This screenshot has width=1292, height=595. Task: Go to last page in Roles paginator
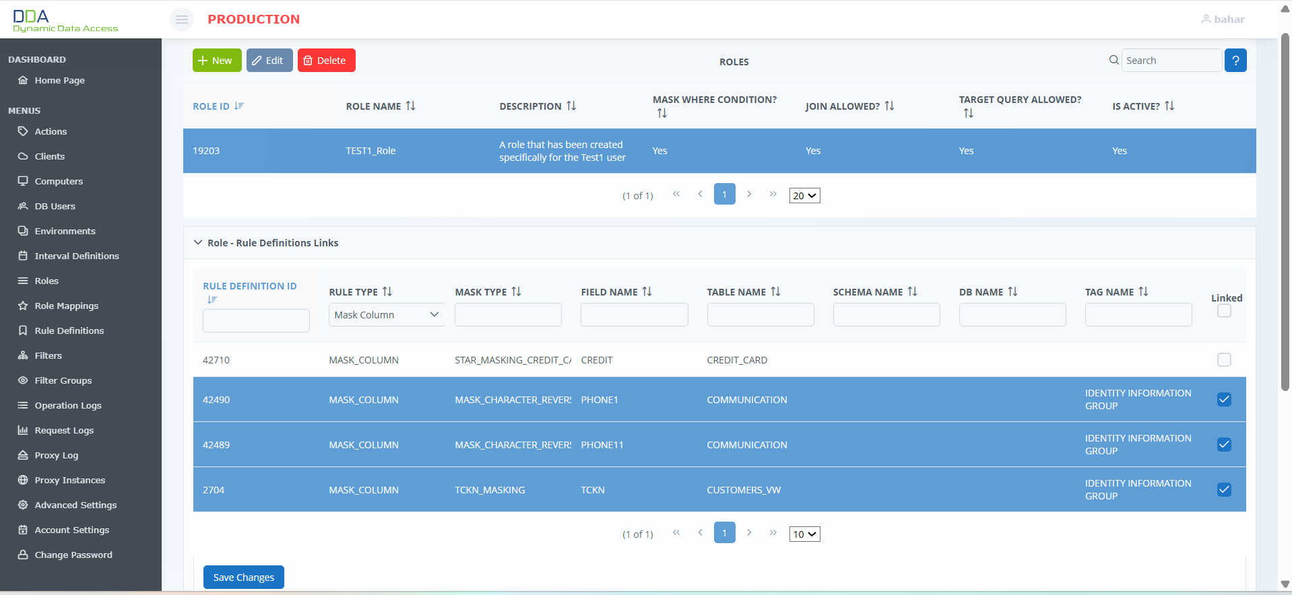click(x=773, y=194)
